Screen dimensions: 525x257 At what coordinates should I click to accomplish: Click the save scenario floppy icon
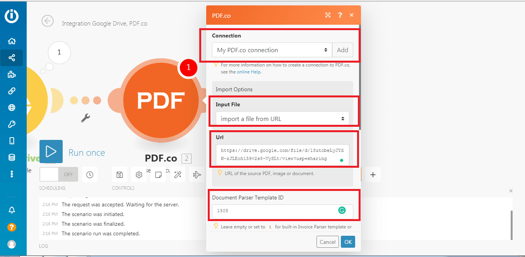pyautogui.click(x=120, y=175)
